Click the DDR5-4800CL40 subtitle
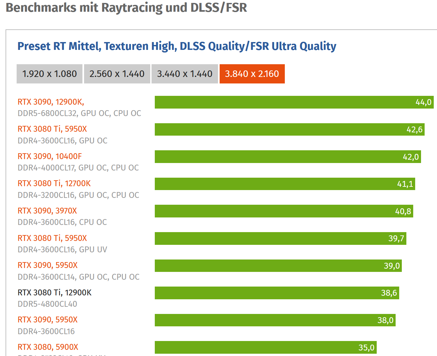 pos(47,304)
